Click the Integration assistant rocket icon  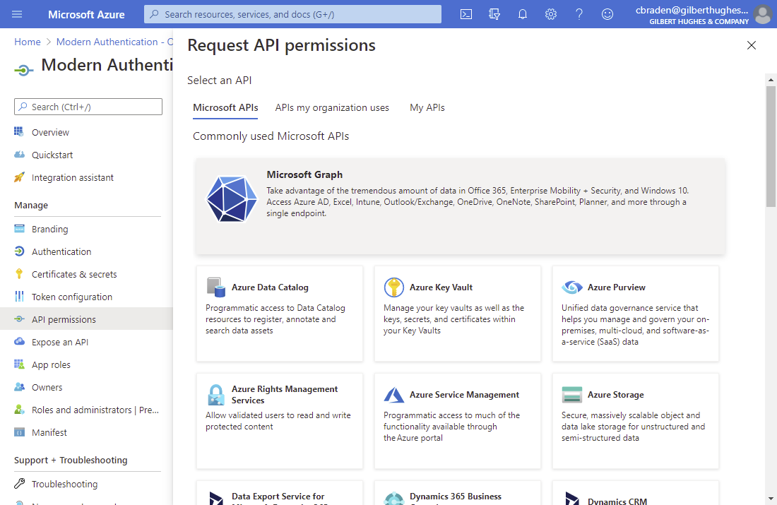click(x=19, y=177)
